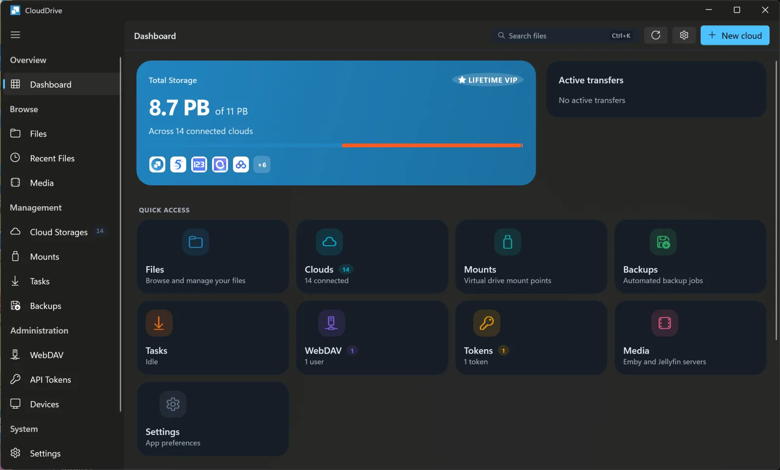Open Recent Files in sidebar
The image size is (780, 470).
(61, 158)
